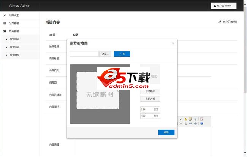247x157 pixels.
Task: Insert an anchor with the anchor icon
Action: [186, 124]
